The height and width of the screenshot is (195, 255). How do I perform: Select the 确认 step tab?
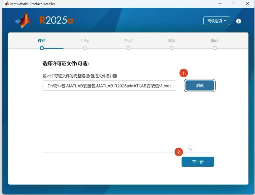pos(215,41)
